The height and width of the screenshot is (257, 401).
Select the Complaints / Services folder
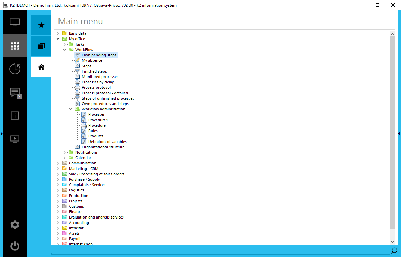tap(87, 185)
